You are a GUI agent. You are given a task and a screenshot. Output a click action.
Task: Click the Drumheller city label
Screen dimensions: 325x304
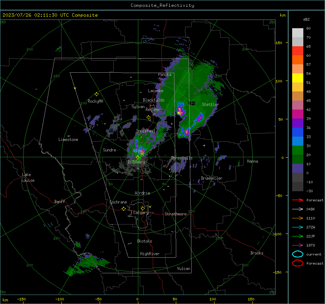(x=212, y=178)
